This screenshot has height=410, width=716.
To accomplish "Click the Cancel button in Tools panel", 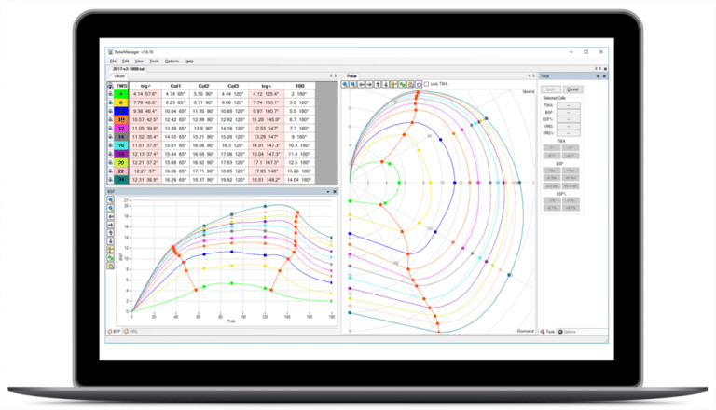I will click(x=573, y=89).
